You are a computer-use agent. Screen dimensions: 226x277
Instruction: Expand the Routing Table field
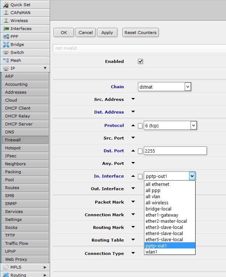(133, 240)
